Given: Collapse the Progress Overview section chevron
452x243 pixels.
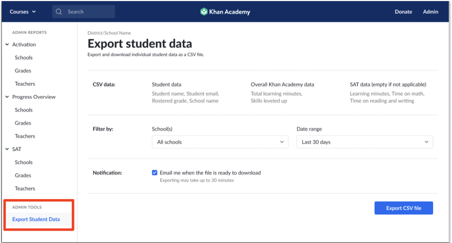Looking at the screenshot, I should click(x=7, y=97).
